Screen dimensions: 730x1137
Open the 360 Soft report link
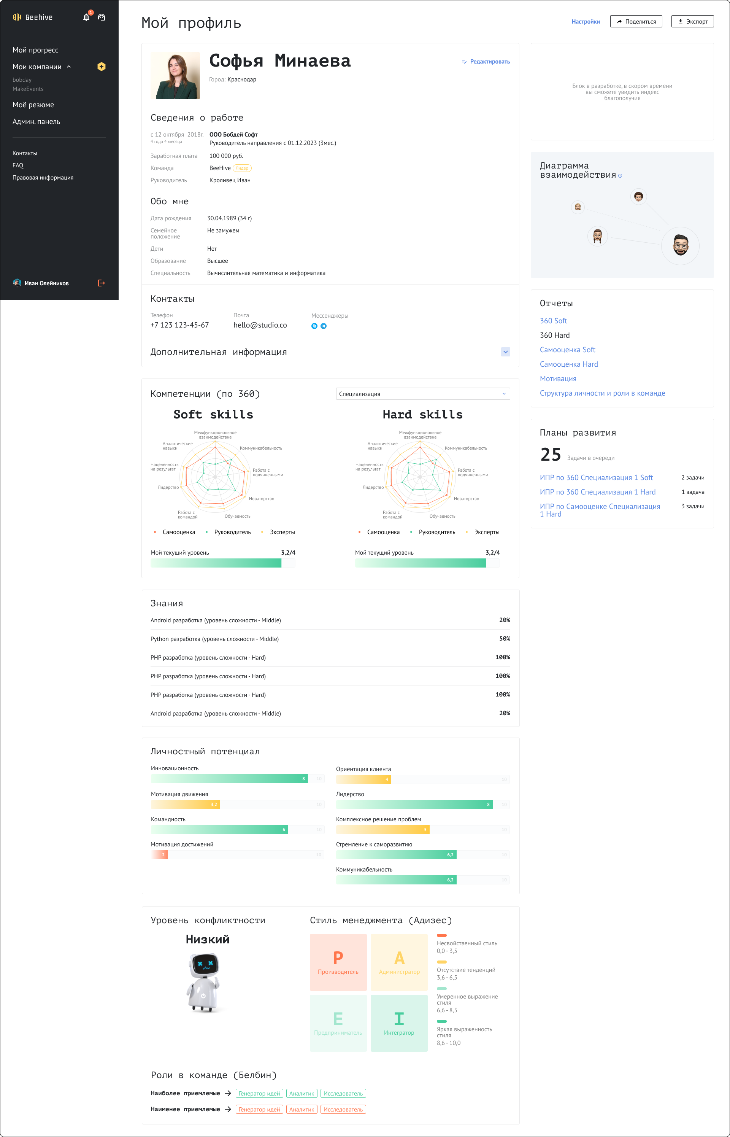(x=553, y=321)
